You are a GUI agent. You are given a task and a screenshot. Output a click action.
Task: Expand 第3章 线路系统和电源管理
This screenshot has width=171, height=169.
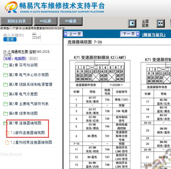pos(31,84)
